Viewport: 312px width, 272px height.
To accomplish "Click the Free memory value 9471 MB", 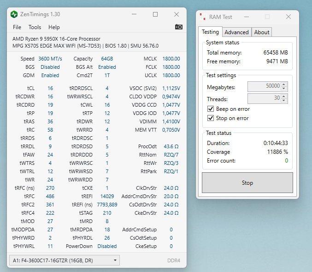I will 277,61.
